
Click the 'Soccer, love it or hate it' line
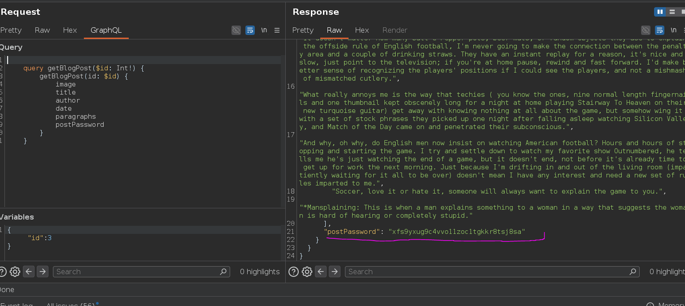(499, 191)
